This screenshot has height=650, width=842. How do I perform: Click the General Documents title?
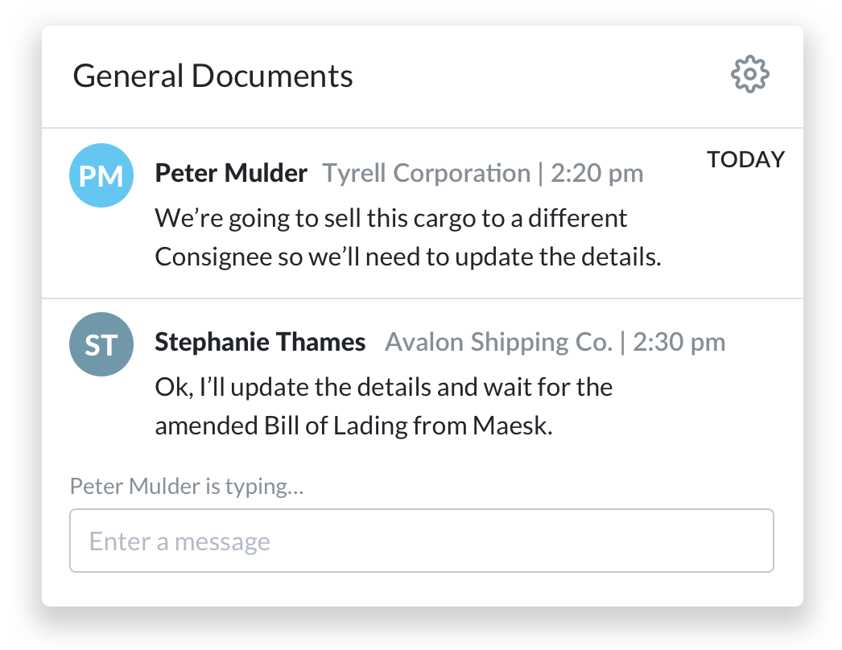tap(213, 76)
